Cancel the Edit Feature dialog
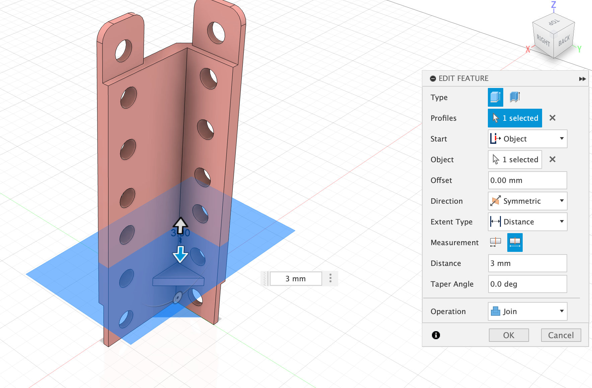 561,335
